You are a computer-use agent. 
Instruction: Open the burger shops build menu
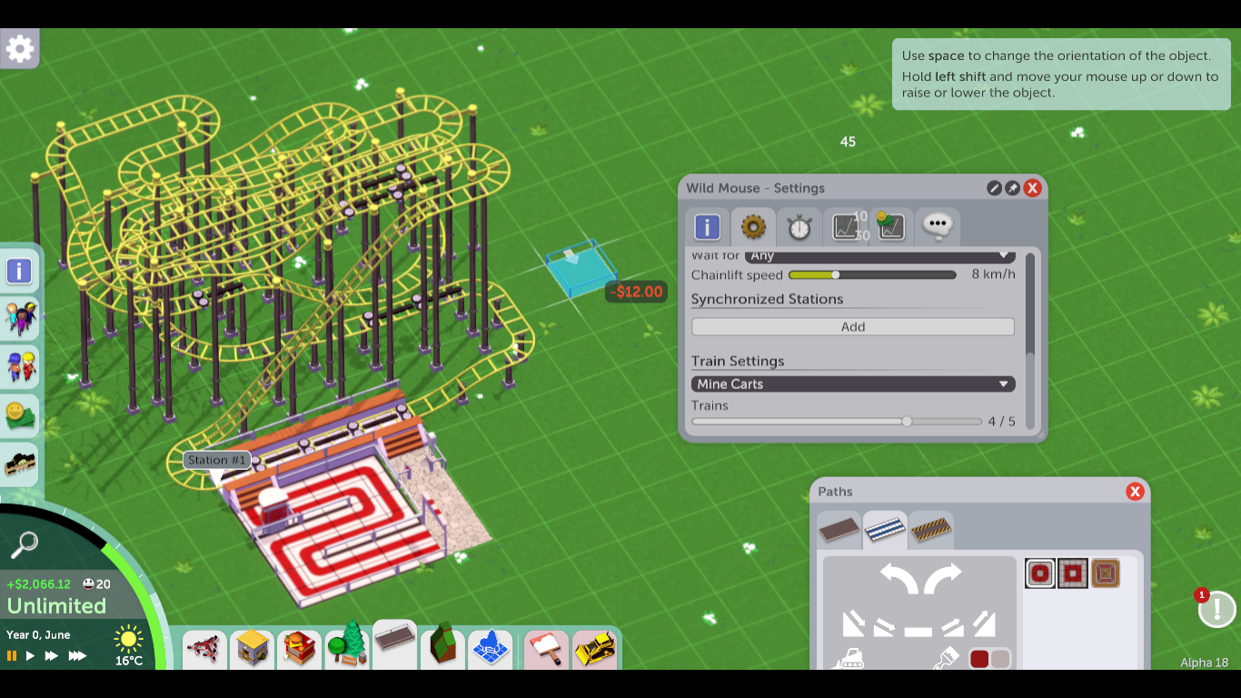click(x=299, y=649)
